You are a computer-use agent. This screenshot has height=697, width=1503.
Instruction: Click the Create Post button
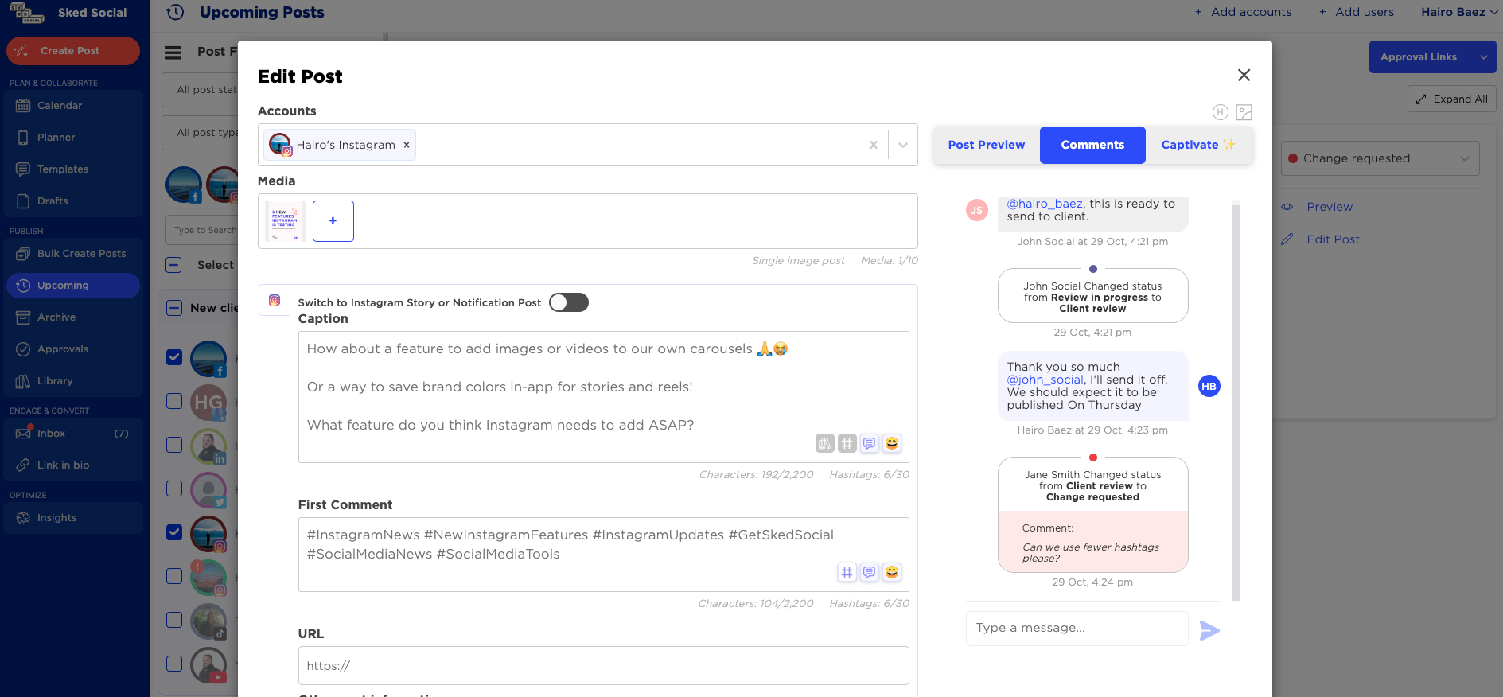[73, 51]
